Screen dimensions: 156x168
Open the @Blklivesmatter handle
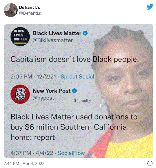(x=53, y=40)
